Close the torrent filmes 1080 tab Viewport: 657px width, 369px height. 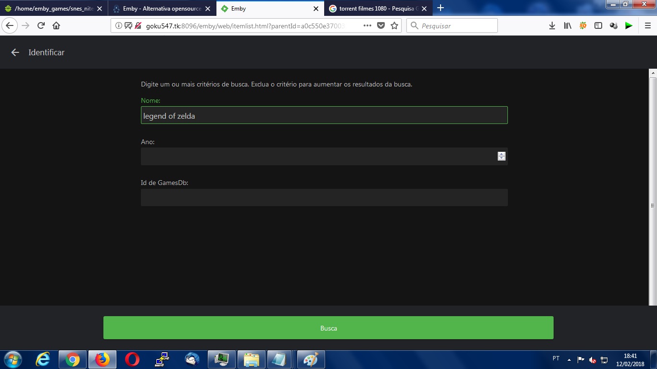(424, 9)
